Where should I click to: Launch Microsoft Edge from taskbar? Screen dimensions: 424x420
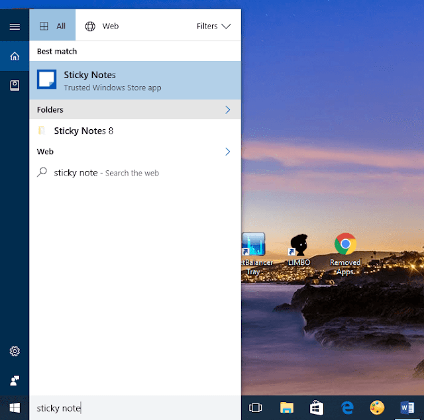click(x=347, y=407)
